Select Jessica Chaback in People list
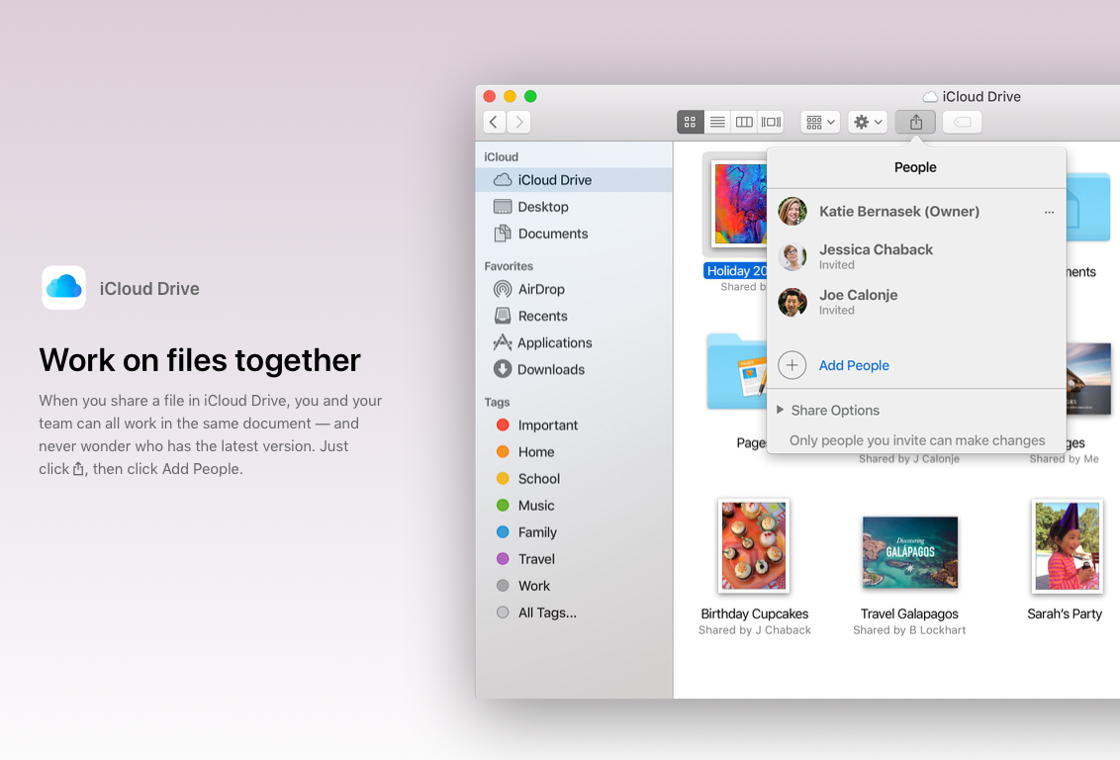 [916, 256]
